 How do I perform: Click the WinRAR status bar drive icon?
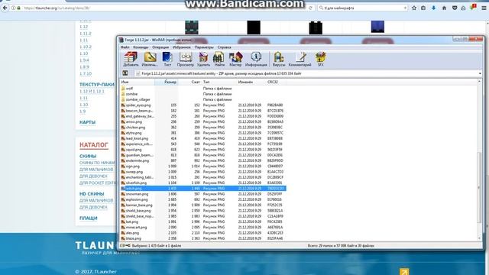point(122,246)
